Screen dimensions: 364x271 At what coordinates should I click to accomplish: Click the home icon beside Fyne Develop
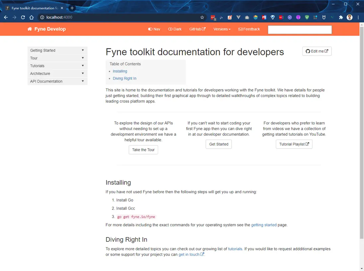pos(30,29)
